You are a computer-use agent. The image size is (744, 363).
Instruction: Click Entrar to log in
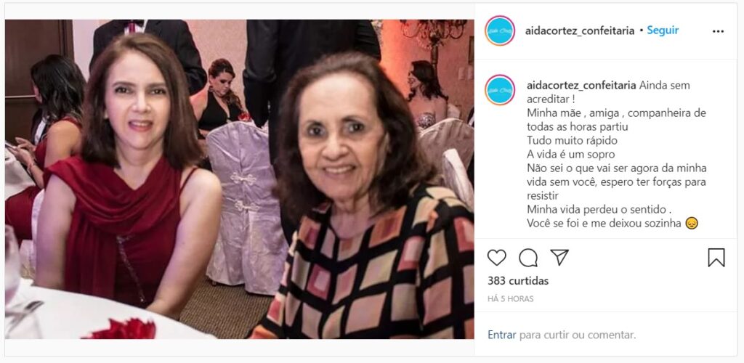(501, 335)
